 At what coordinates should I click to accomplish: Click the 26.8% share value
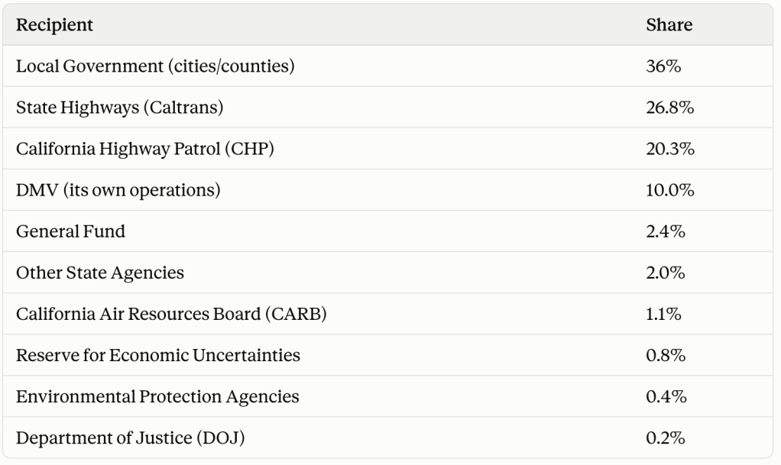click(x=670, y=108)
